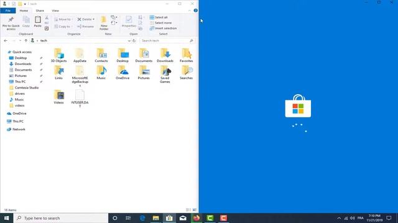This screenshot has width=398, height=223.
Task: Select the Music folder in file pane
Action: 101,72
